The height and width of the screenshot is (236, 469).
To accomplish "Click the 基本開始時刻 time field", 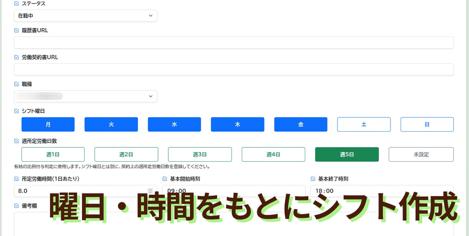I will pos(234,191).
